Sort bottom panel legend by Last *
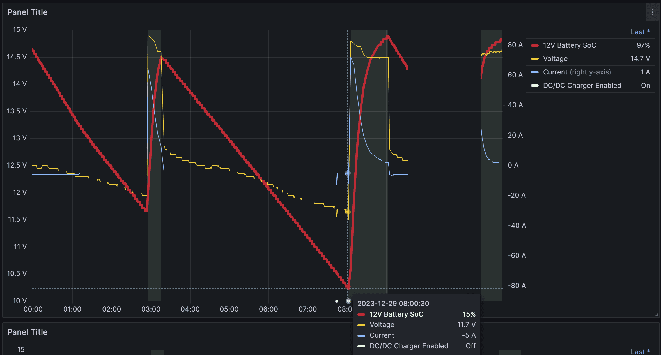Image resolution: width=661 pixels, height=355 pixels. coord(640,352)
